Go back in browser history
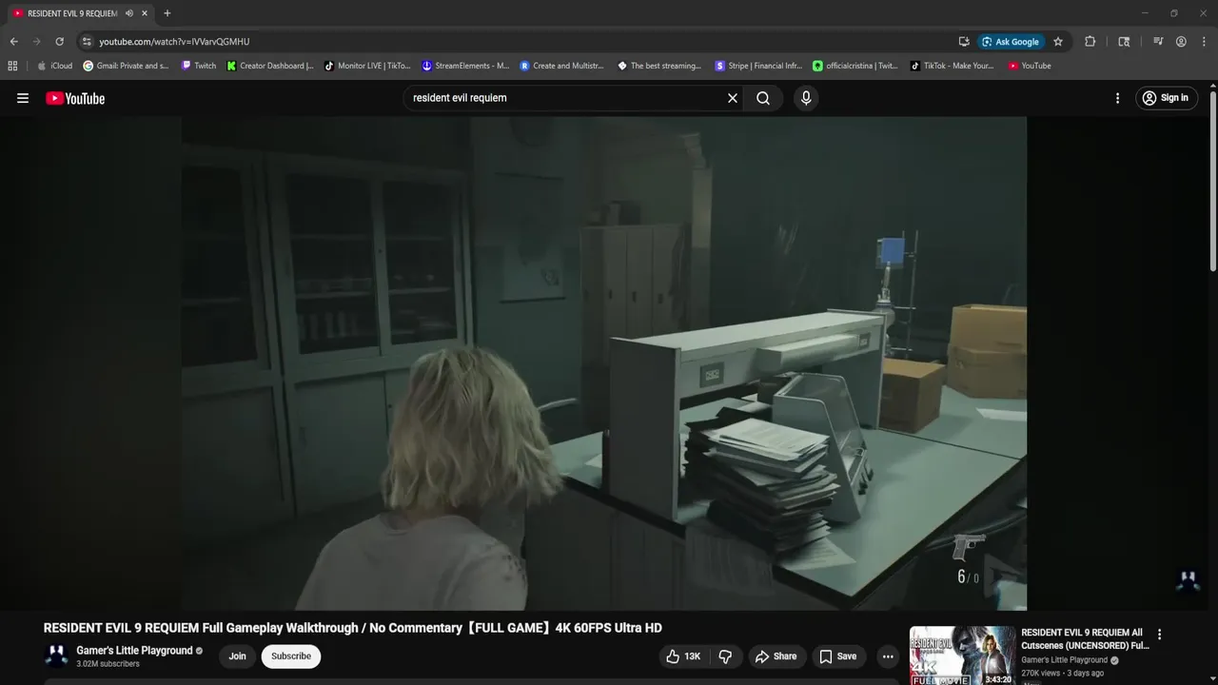Image resolution: width=1218 pixels, height=685 pixels. coord(14,42)
